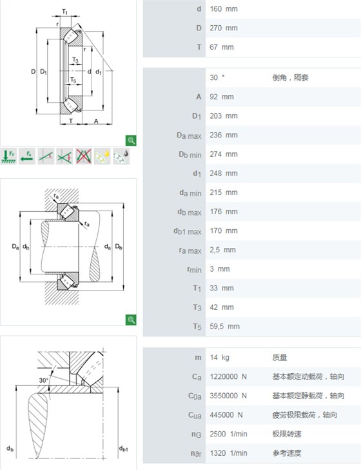The image size is (361, 470).
Task: Click the T5 value 59,5 mm
Action: click(x=224, y=327)
